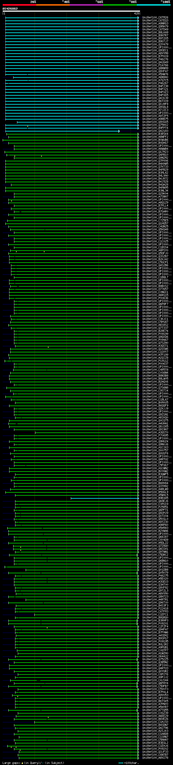Screen dimensions: 173x765
Task: Select the UniRef100_Q9T2L3 label
Action: pyautogui.click(x=155, y=591)
